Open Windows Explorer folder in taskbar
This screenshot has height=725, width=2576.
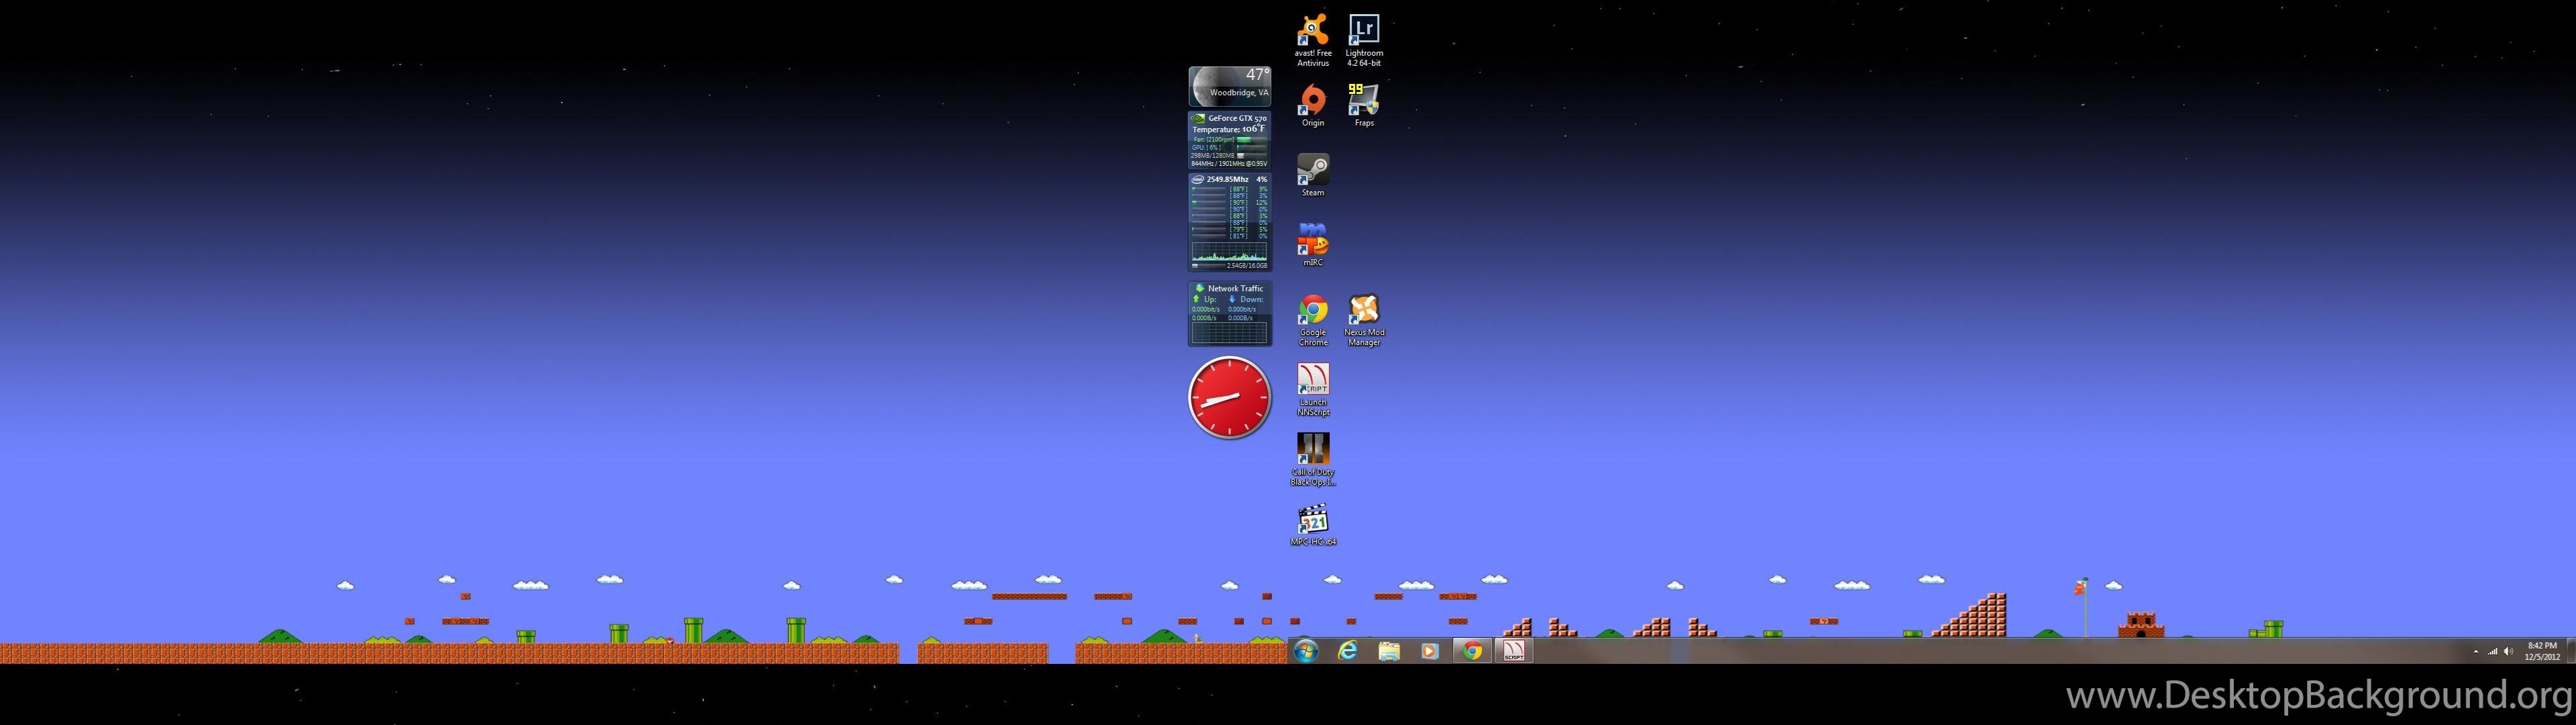[x=1389, y=651]
